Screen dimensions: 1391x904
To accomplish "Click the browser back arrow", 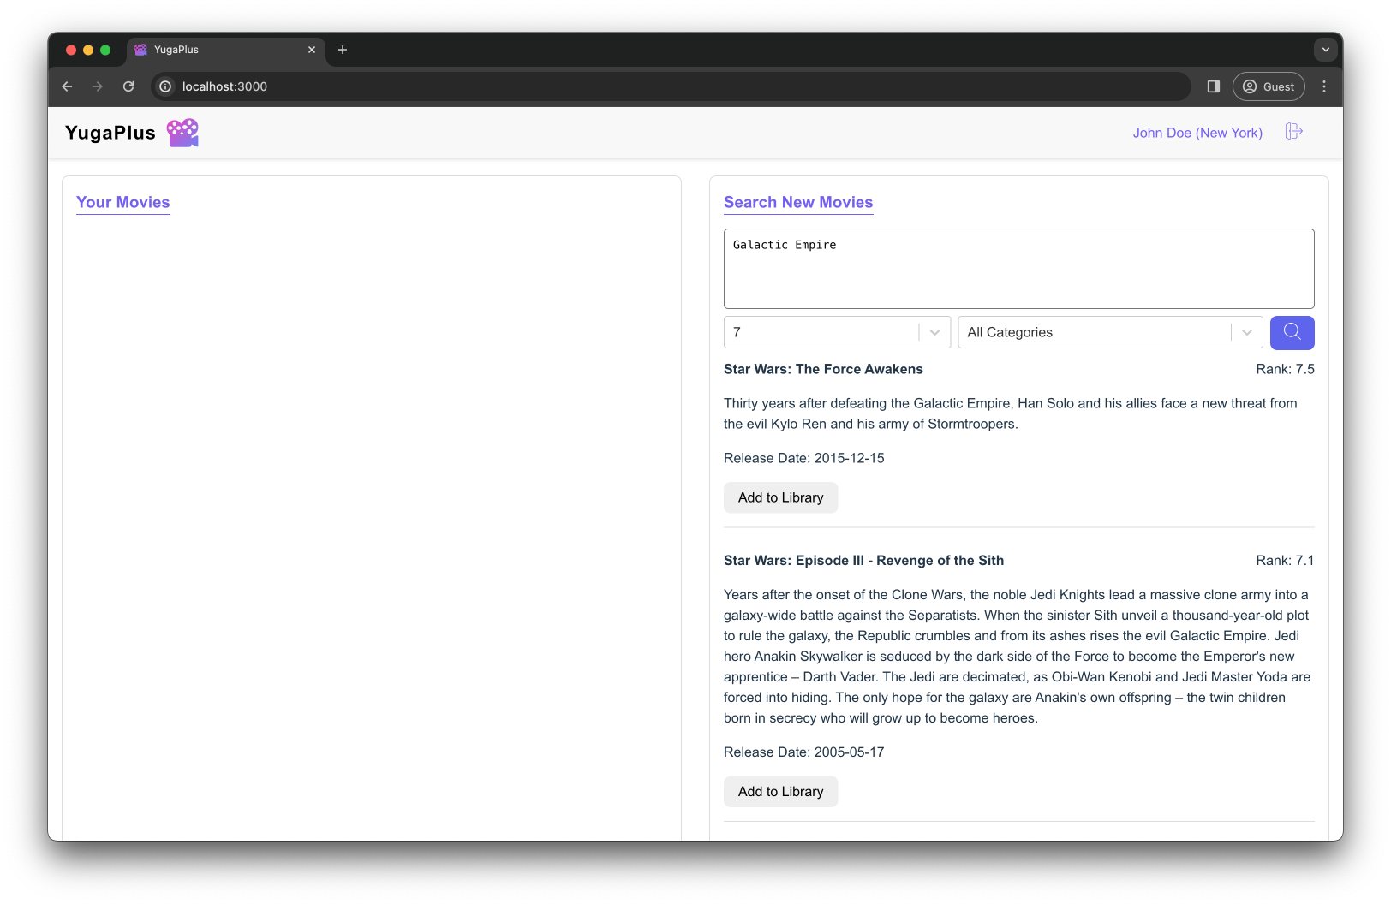I will coord(67,86).
